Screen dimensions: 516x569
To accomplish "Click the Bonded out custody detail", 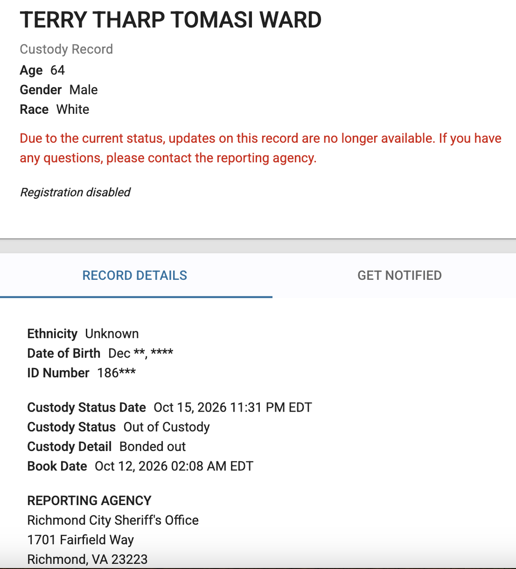I will coord(153,446).
